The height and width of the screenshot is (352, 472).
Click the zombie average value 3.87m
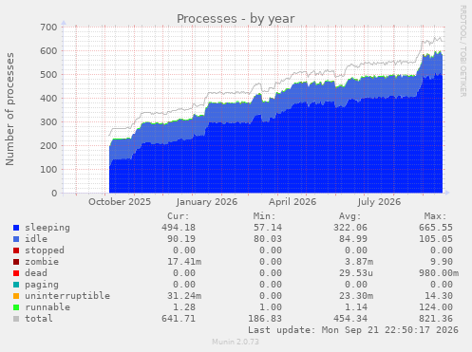359,262
